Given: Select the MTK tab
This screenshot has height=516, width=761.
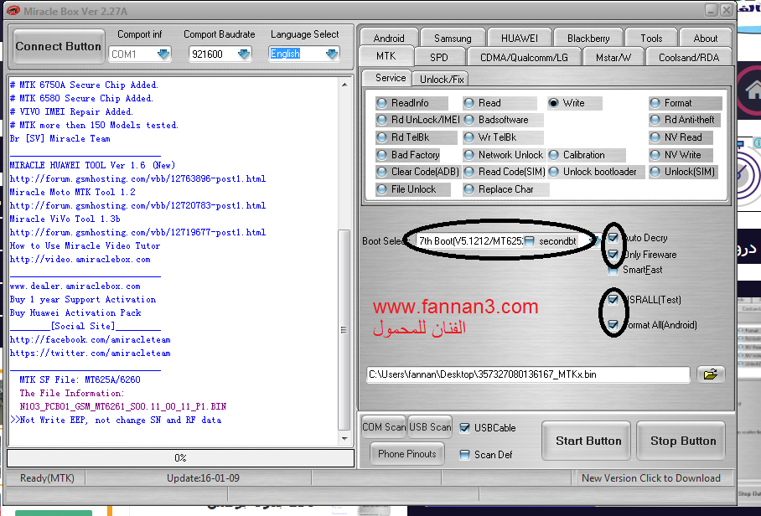Looking at the screenshot, I should tap(386, 56).
